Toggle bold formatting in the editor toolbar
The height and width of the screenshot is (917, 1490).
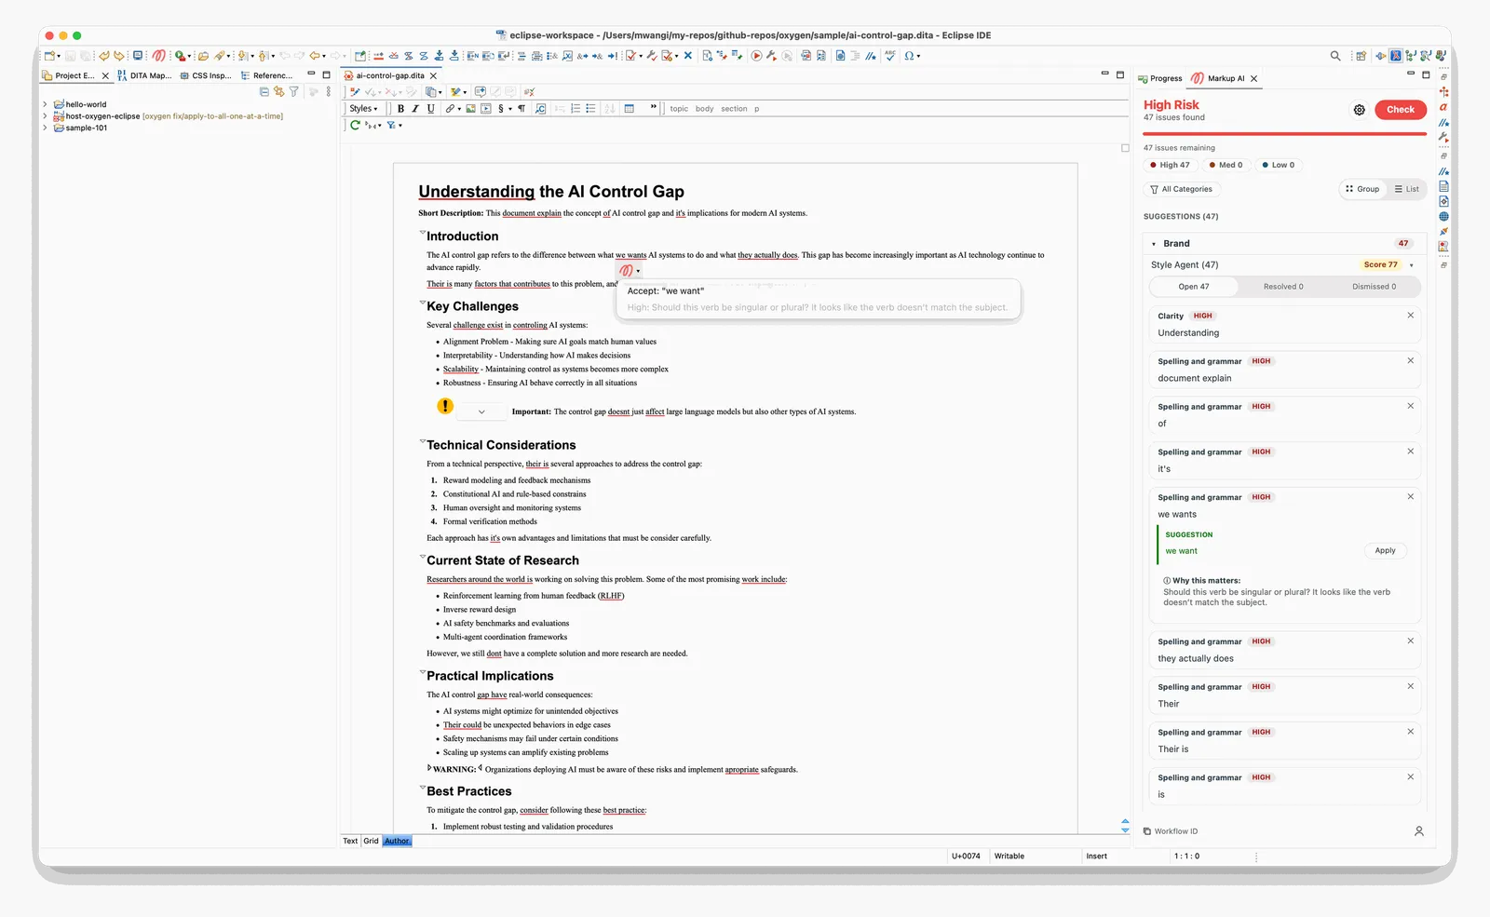(400, 109)
